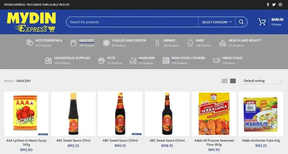Select the Drinks category icon
Screen dimensions: 288x154
click(x=157, y=43)
